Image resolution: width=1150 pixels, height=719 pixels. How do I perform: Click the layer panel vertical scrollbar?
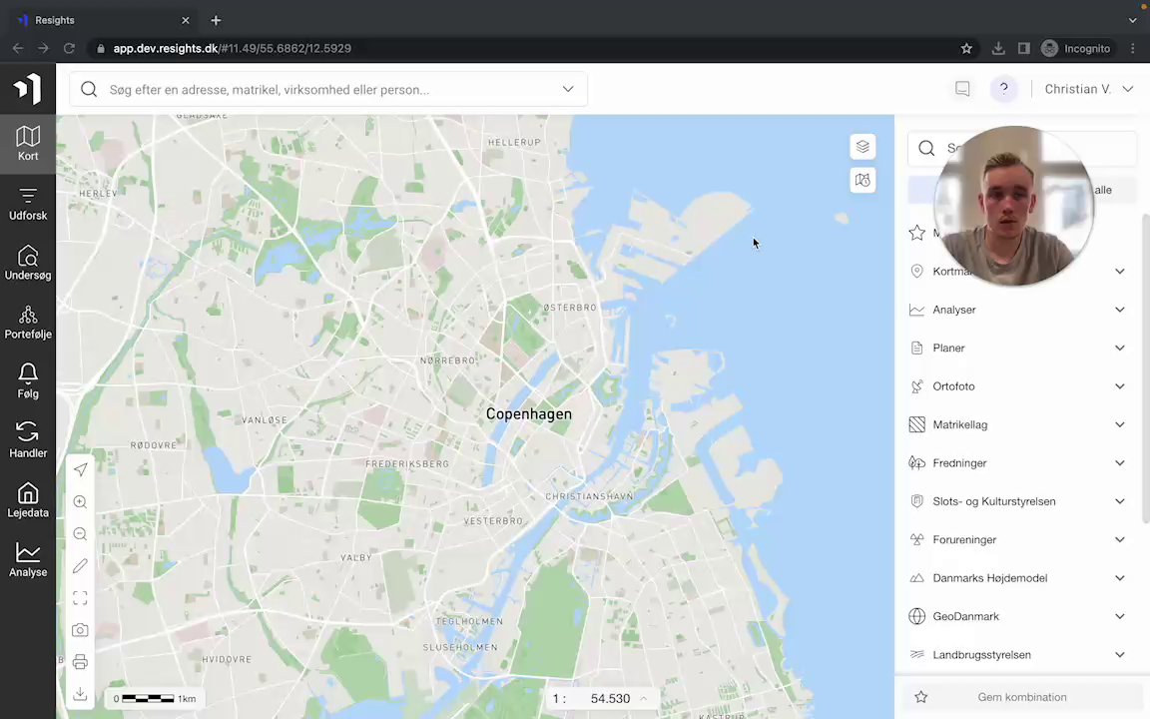pyautogui.click(x=1145, y=368)
